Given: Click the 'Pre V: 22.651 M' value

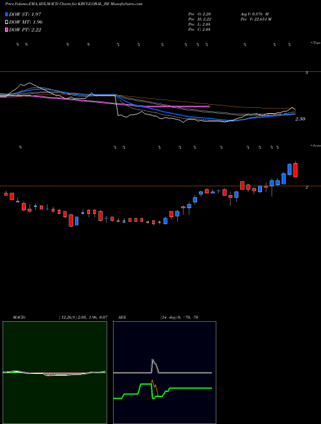Looking at the screenshot, I should tap(256, 19).
